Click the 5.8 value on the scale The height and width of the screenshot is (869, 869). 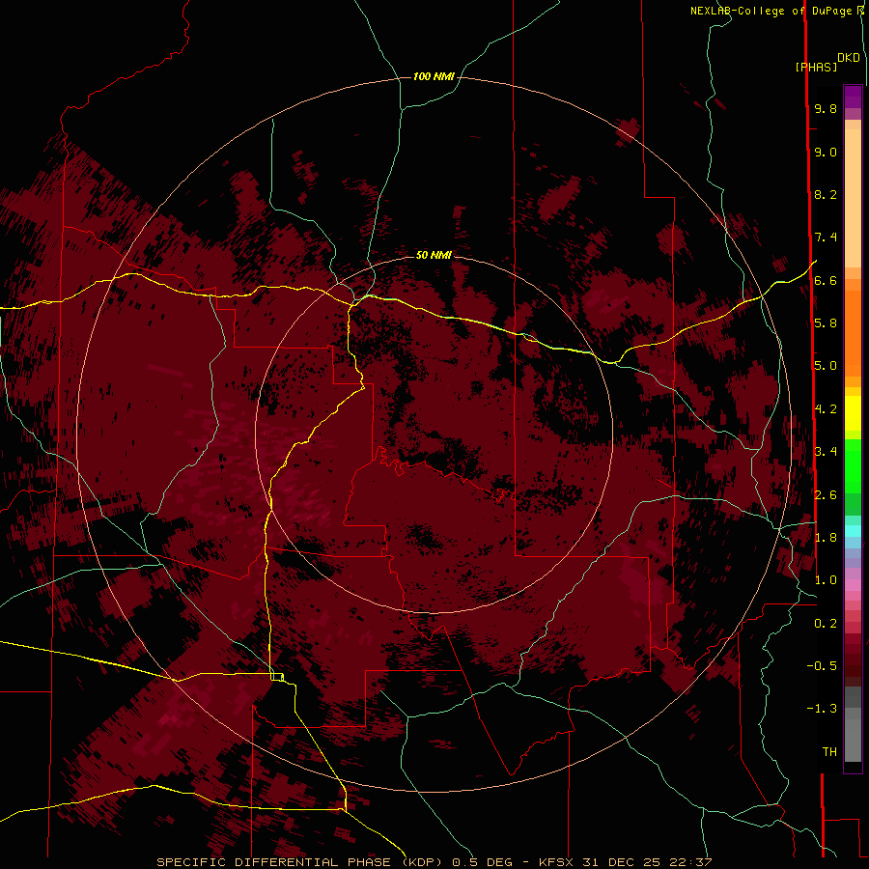tap(826, 323)
